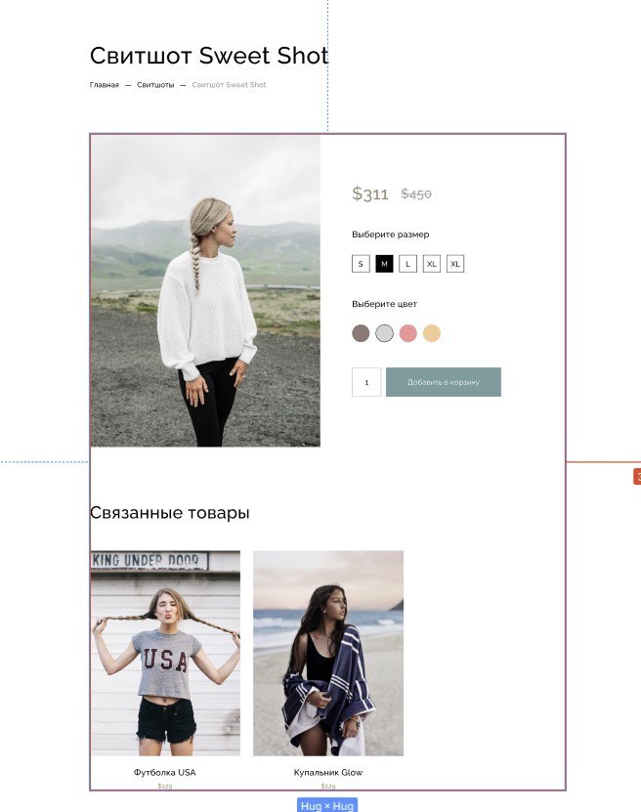The image size is (641, 812).
Task: Select the white sweater product photo
Action: 205,291
